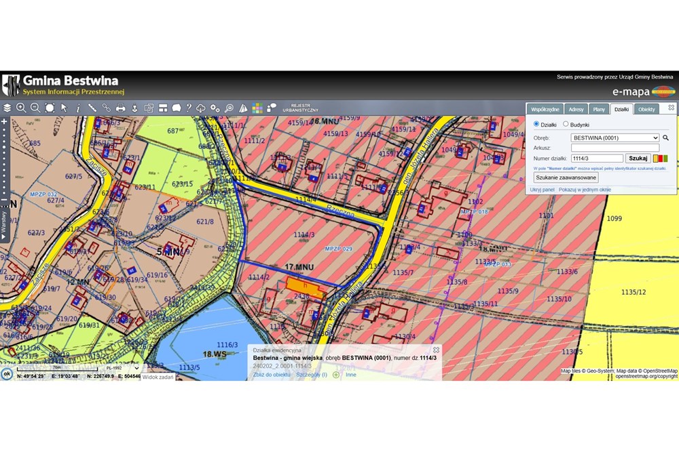Expand the vertical Warstwy side panel
The height and width of the screenshot is (452, 679).
click(4, 225)
